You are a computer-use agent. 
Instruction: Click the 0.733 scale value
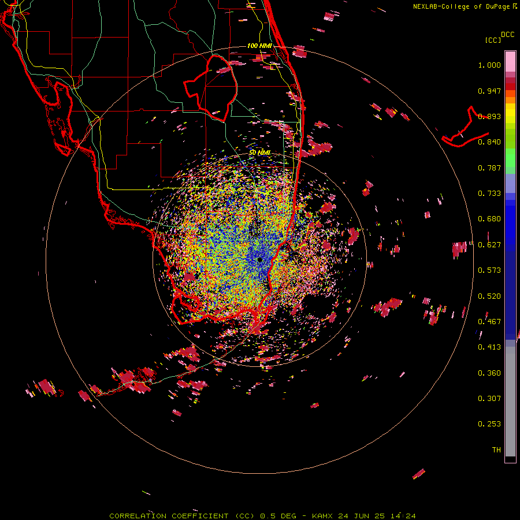pyautogui.click(x=489, y=194)
